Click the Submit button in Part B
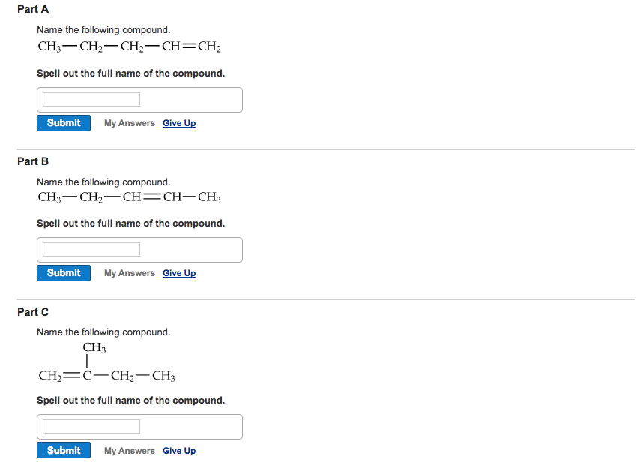 point(63,272)
